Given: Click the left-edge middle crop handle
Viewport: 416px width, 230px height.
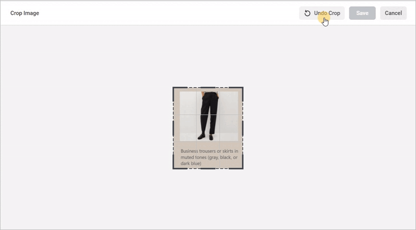Looking at the screenshot, I should click(x=173, y=128).
